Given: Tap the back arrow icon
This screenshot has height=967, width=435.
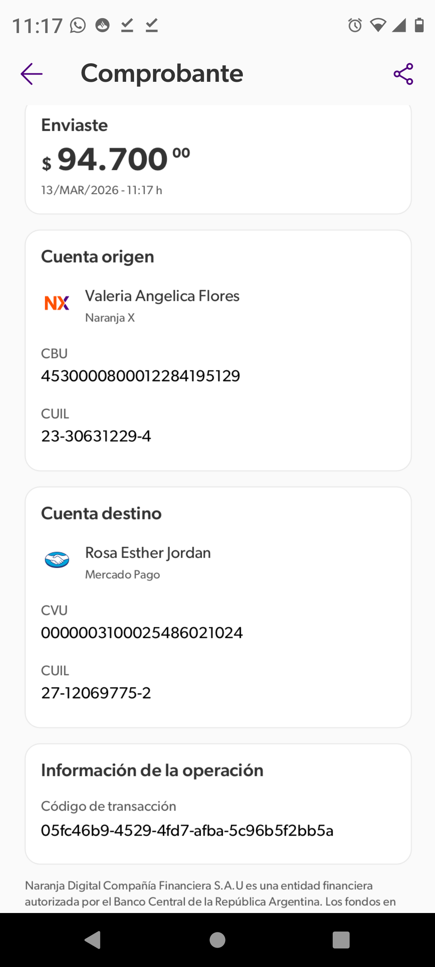Looking at the screenshot, I should [32, 74].
